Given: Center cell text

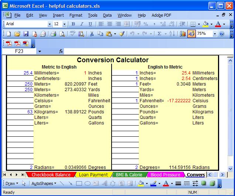Looking at the screenshot, I should (x=110, y=24).
